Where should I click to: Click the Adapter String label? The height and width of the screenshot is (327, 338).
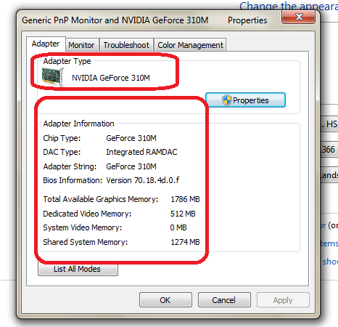click(70, 166)
